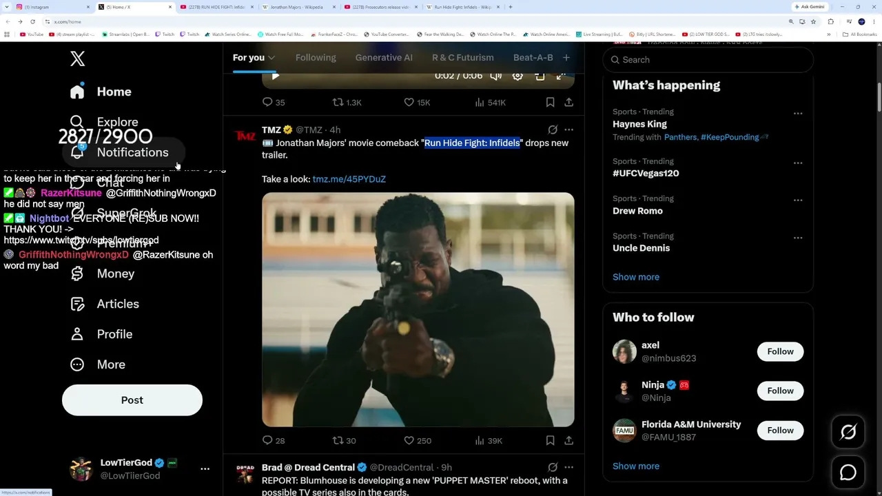Open Profile in the sidebar
Viewport: 882px width, 496px height.
[x=101, y=334]
